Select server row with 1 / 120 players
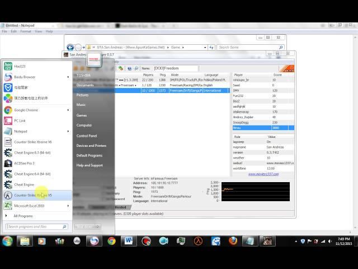 tap(172, 85)
